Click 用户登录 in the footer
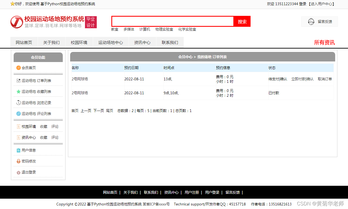 212,192
